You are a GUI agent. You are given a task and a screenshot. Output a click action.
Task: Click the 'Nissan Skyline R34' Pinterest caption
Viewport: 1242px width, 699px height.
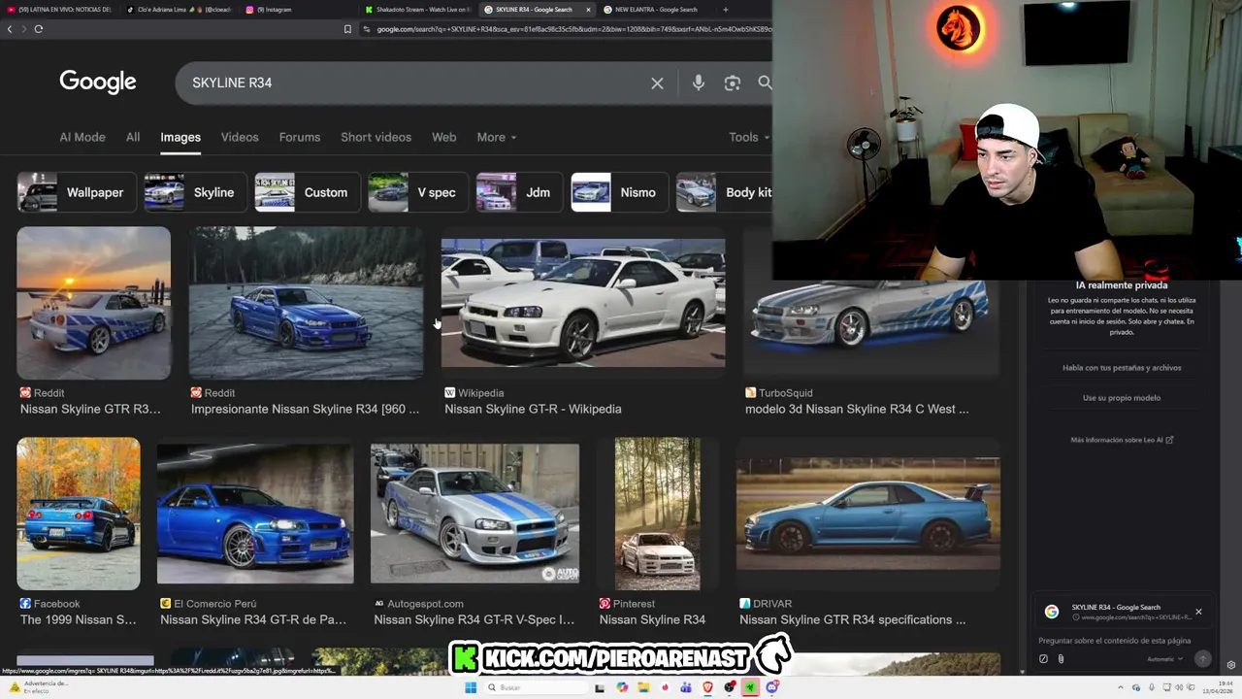[652, 619]
